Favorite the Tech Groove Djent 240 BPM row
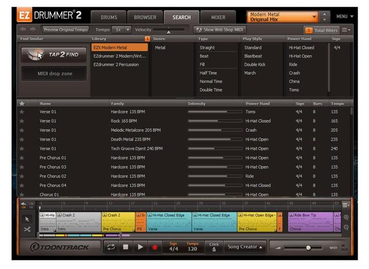This screenshot has height=269, width=369. click(x=22, y=148)
